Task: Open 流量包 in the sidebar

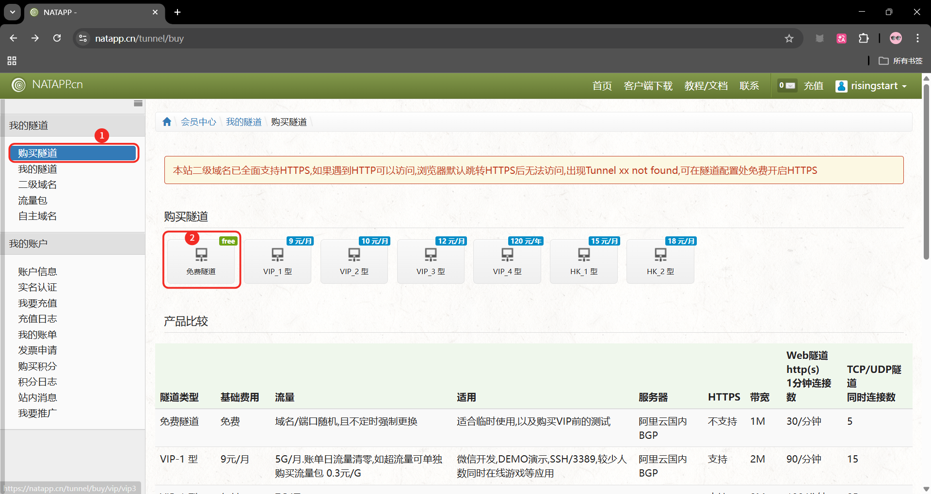Action: (x=32, y=201)
